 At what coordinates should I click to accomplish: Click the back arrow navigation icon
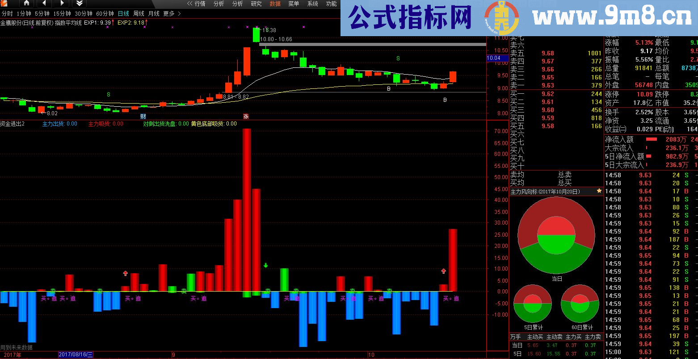(x=45, y=4)
